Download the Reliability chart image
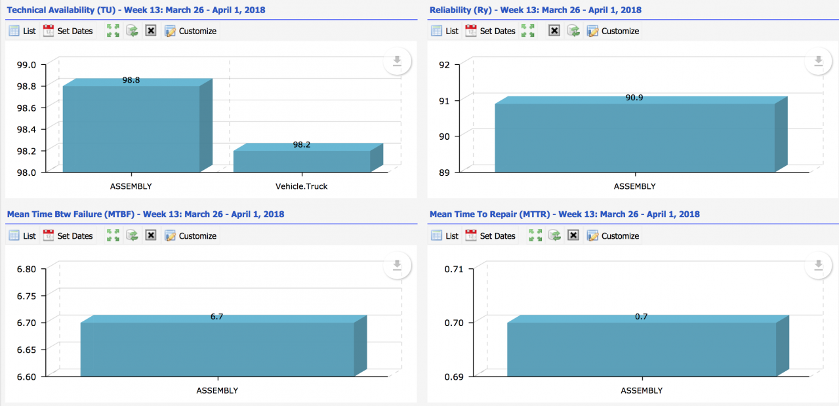The height and width of the screenshot is (406, 839). (x=817, y=60)
